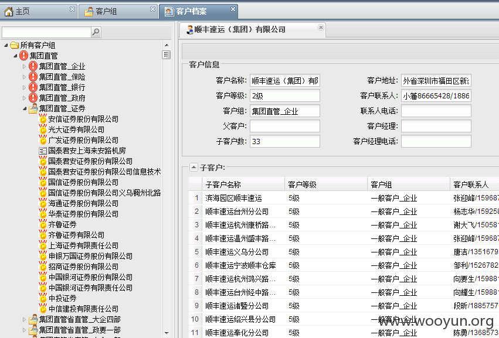Screen dimensions: 499x338
Task: Click medal icon of 华泰证券股份有限公司
Action: 43,214
